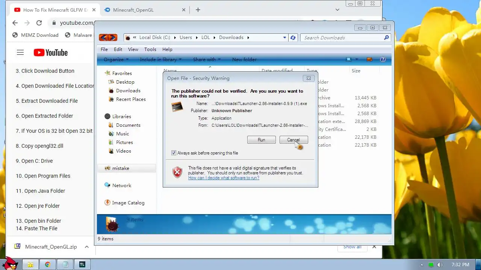Reload the YouTube page in Chrome

coord(39,23)
